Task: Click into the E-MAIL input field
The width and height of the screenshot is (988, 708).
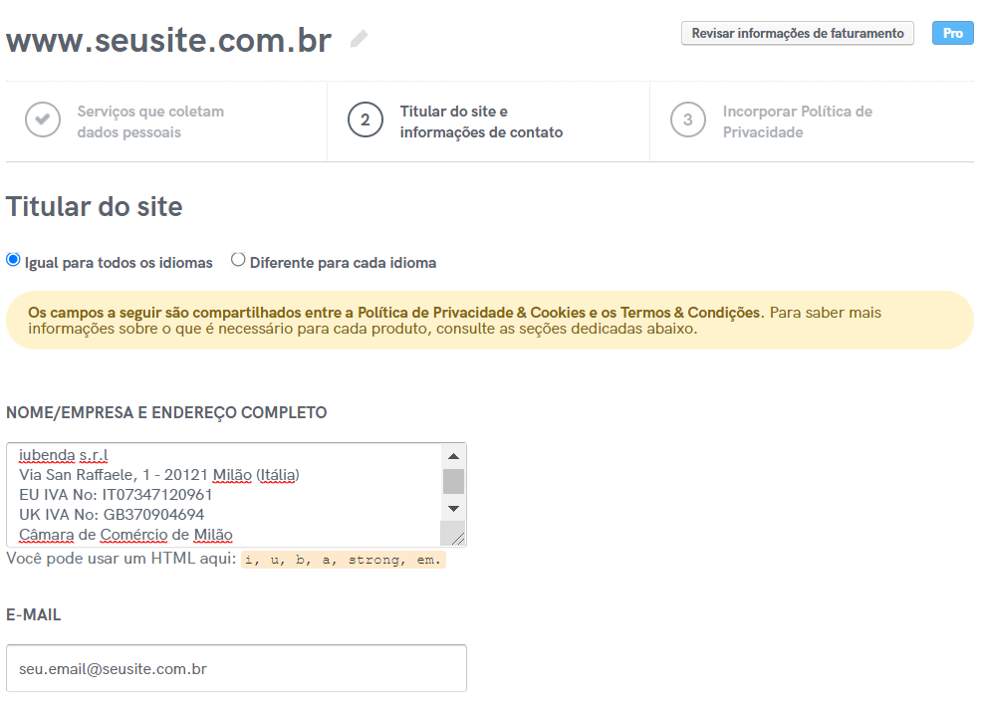Action: (x=236, y=668)
